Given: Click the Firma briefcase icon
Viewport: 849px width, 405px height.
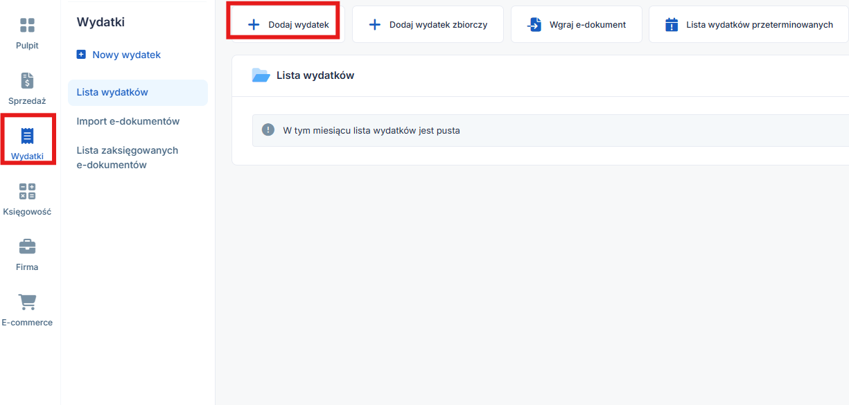Looking at the screenshot, I should (x=27, y=246).
